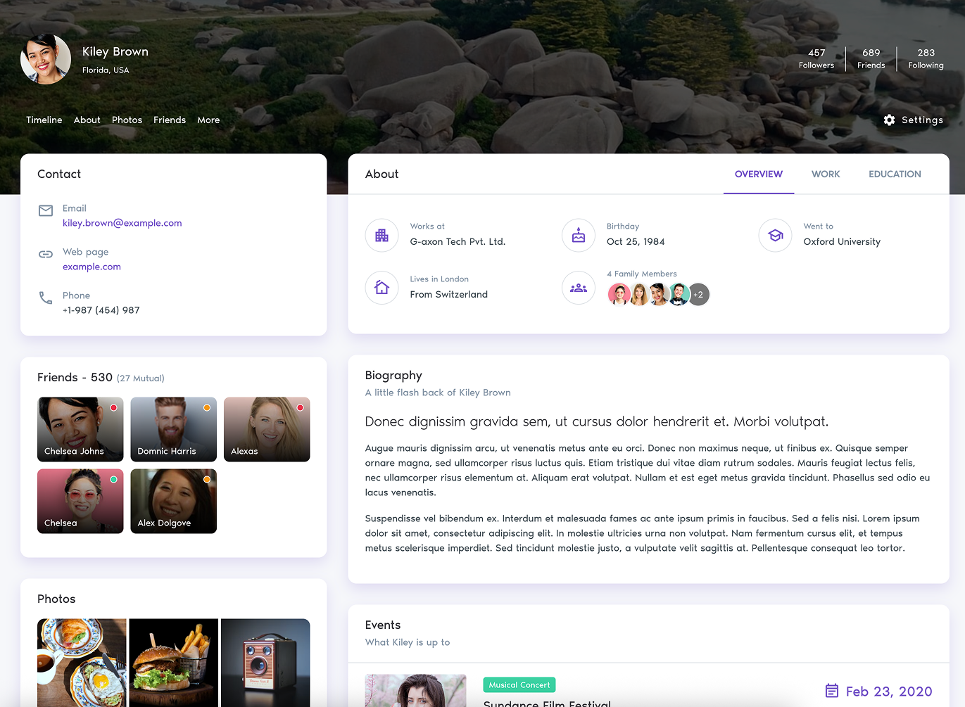Select the home icon next to 'Lives in London'
The image size is (965, 707).
381,287
